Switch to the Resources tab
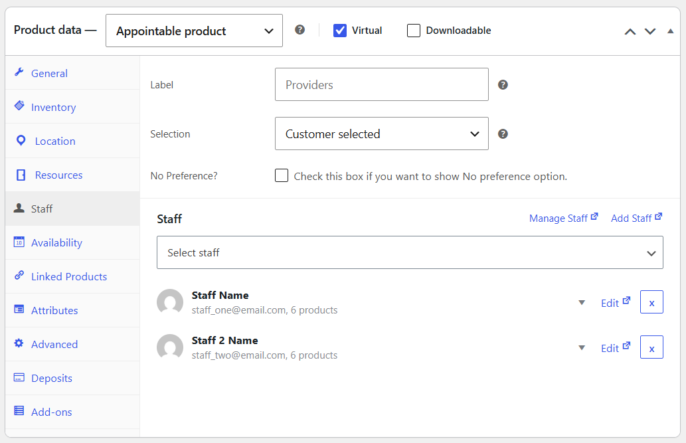The image size is (686, 443). coord(72,175)
